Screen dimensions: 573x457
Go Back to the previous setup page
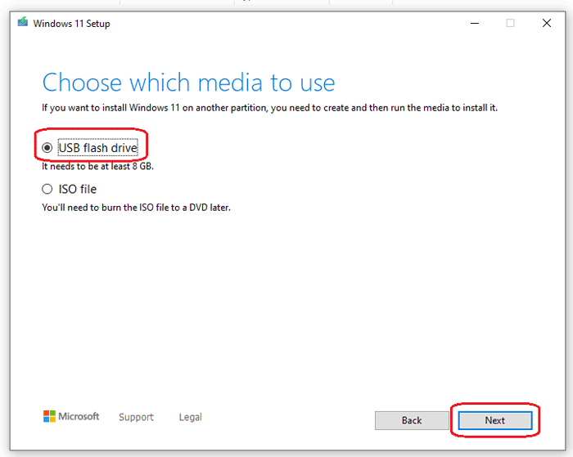click(412, 420)
